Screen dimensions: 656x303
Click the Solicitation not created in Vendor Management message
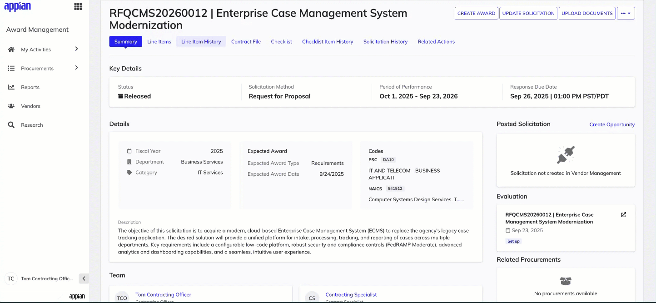coord(566,173)
